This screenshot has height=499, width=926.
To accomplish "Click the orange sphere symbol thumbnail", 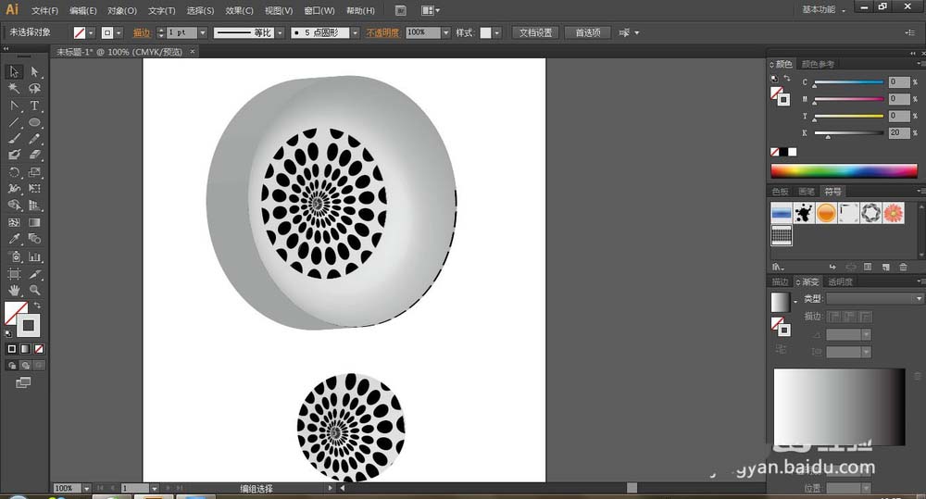I will 826,213.
